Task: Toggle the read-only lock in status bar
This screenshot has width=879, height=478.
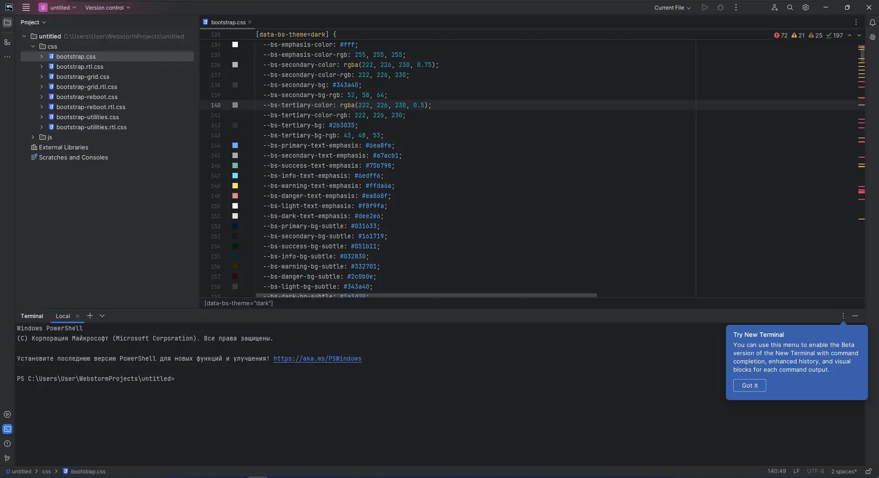Action: click(868, 471)
